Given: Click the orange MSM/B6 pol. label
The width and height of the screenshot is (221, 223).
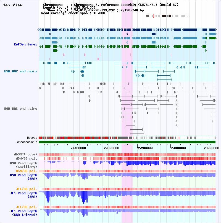Looking at the screenshot, I should pyautogui.click(x=27, y=171).
